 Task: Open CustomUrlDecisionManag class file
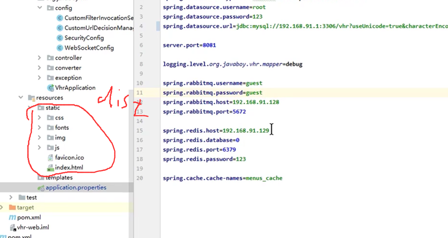click(99, 28)
